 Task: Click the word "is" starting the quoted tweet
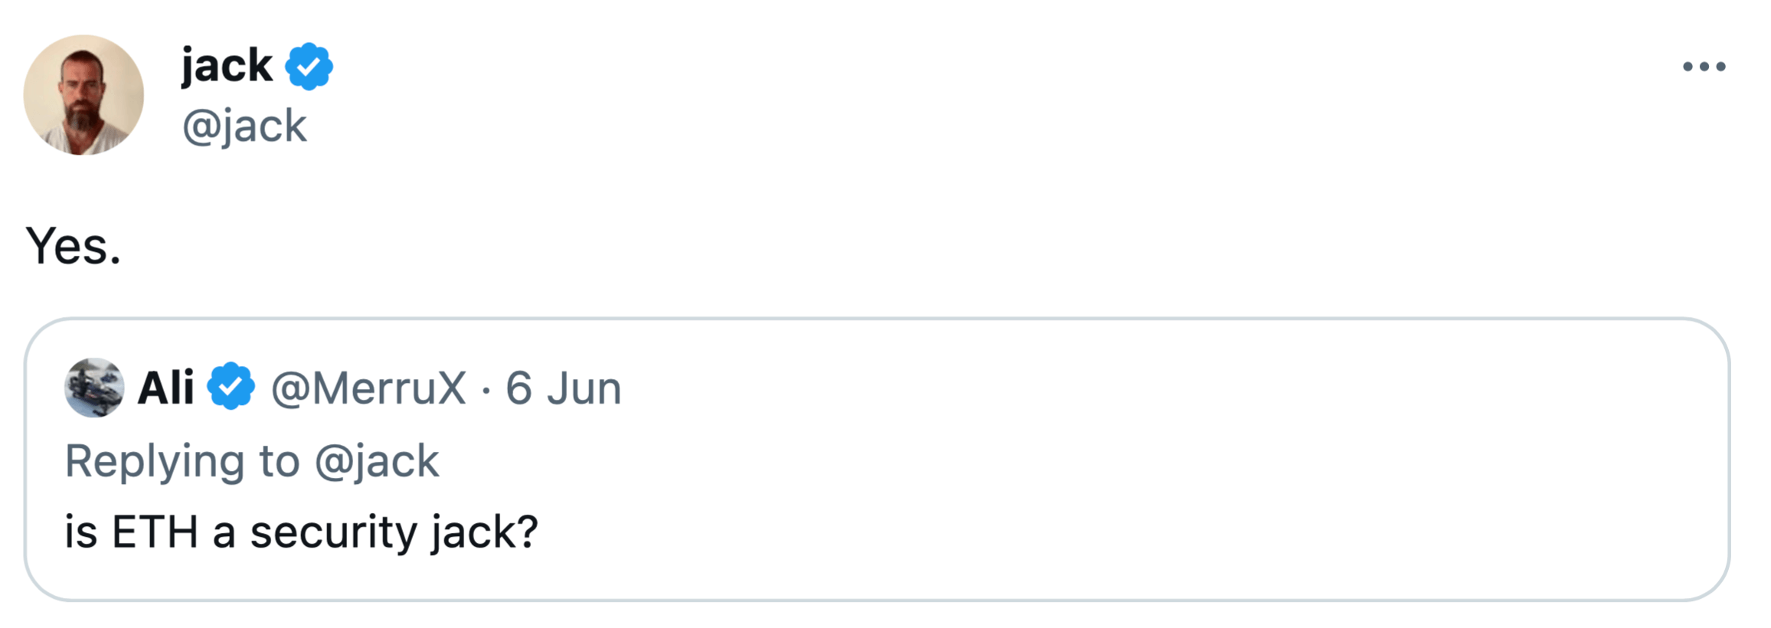click(x=80, y=532)
